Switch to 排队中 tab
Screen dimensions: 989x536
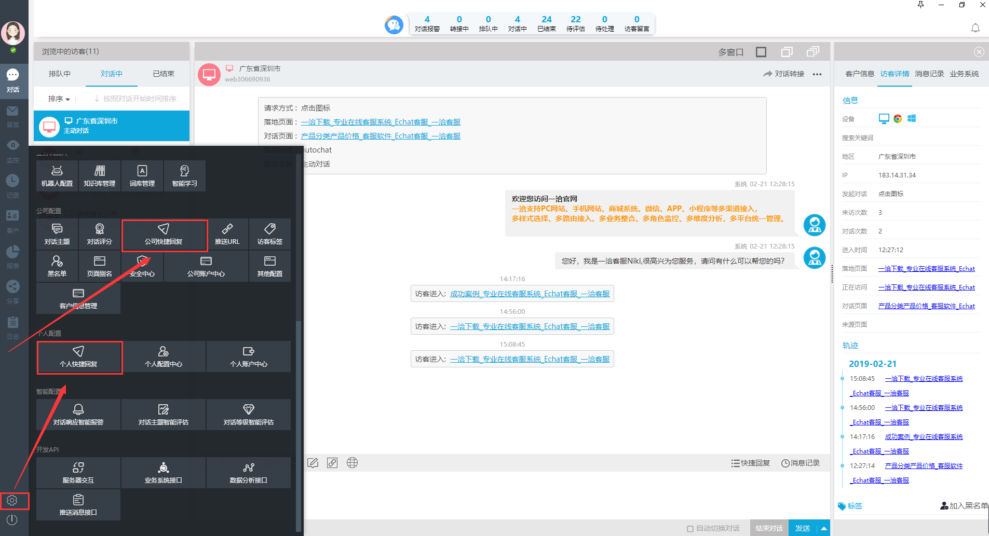pyautogui.click(x=60, y=74)
